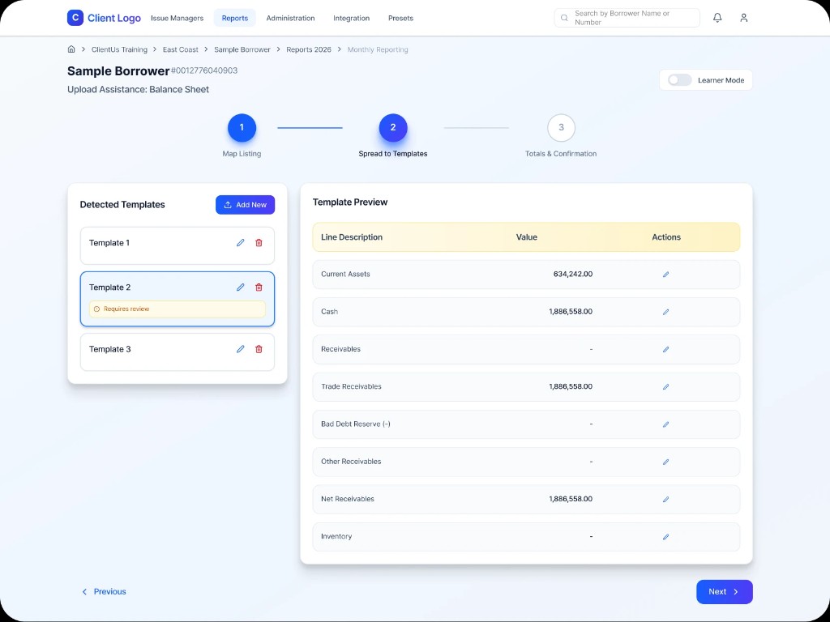Click the Client Logo icon

75,18
